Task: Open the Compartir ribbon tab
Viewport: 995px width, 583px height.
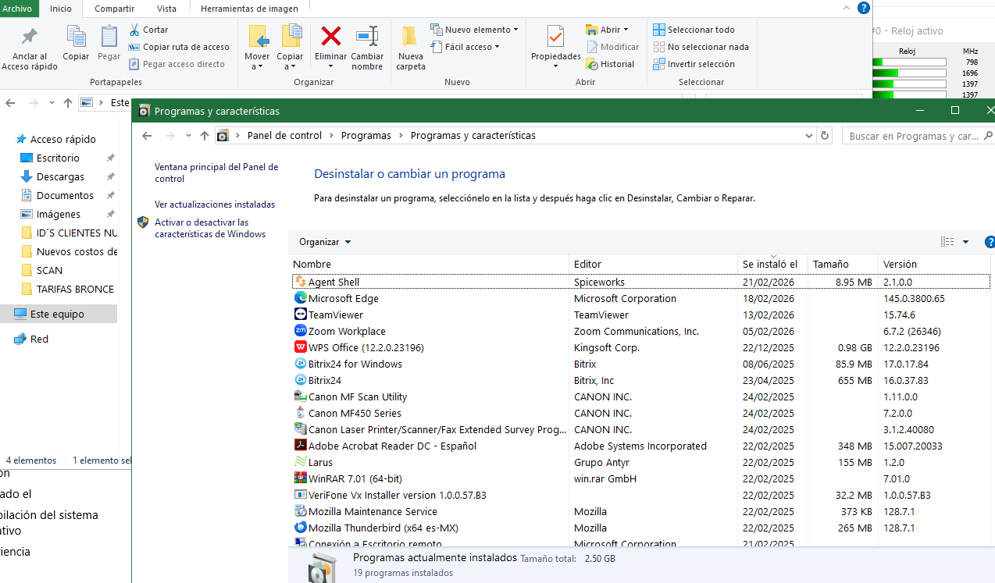Action: (114, 9)
